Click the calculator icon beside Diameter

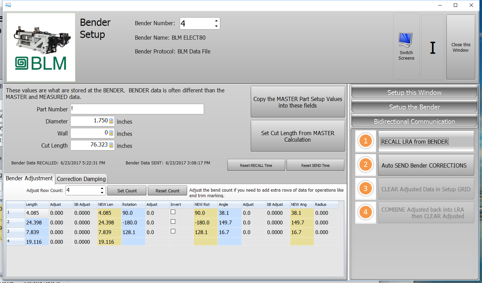(x=111, y=121)
